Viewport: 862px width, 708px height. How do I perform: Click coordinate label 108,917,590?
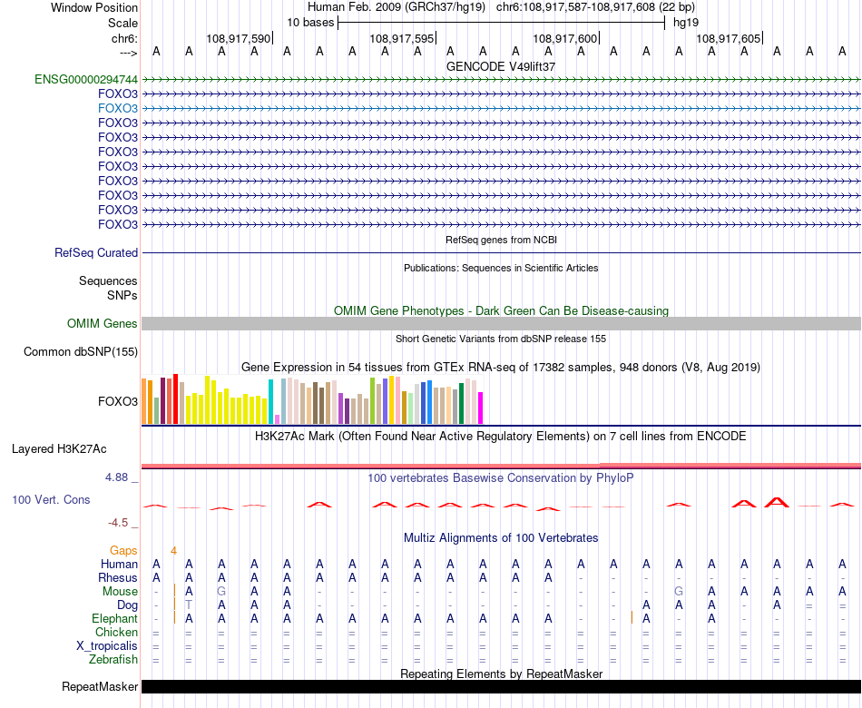pyautogui.click(x=239, y=38)
